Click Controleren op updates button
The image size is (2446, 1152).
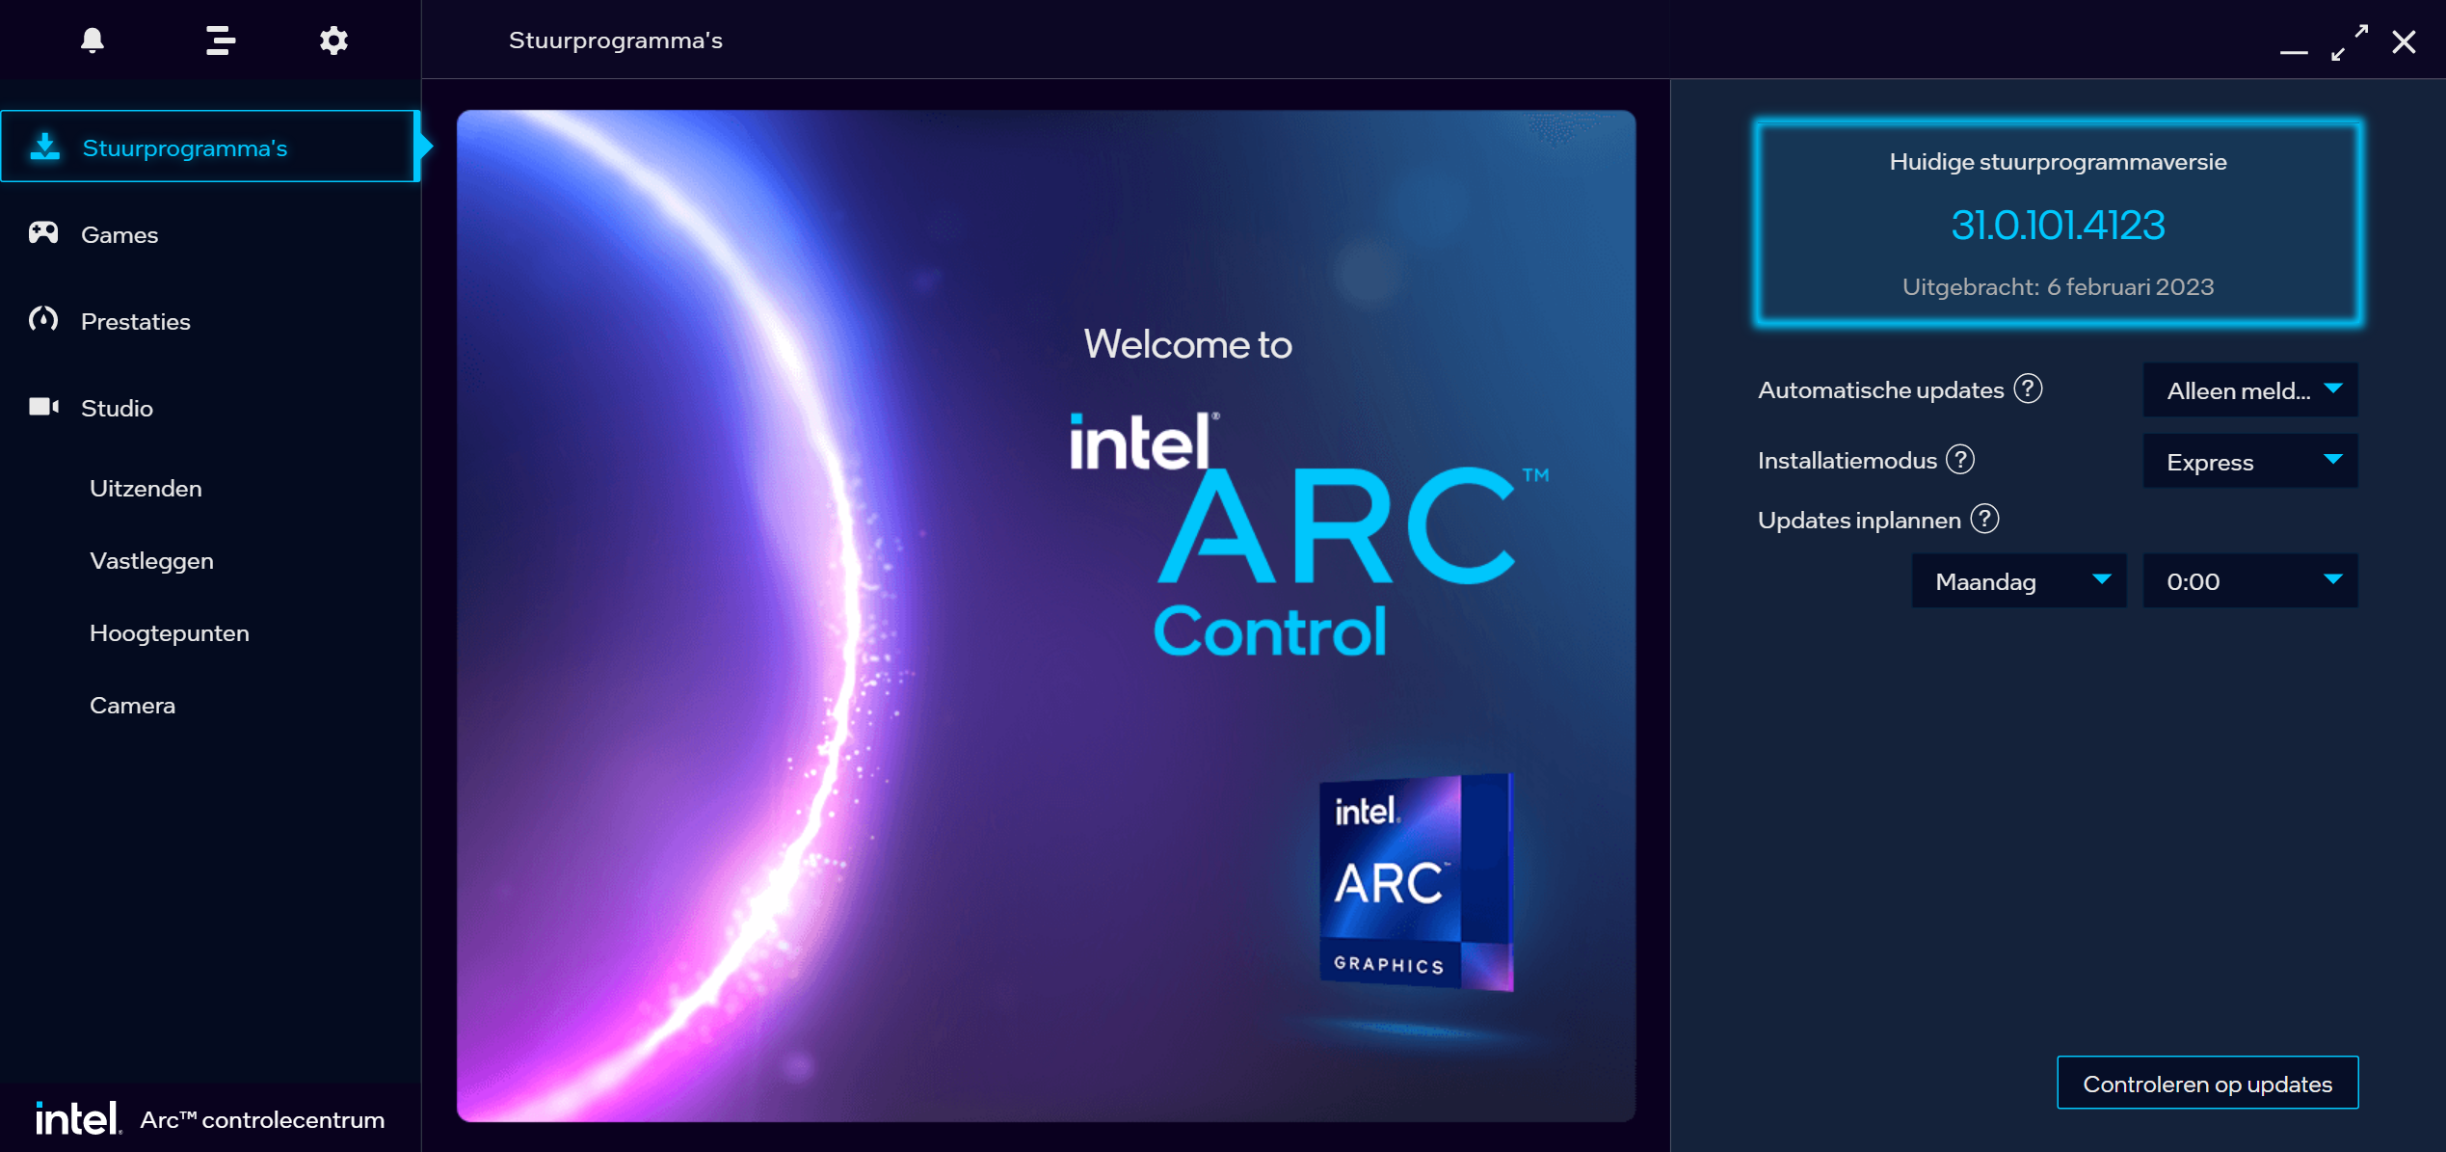[x=2207, y=1083]
